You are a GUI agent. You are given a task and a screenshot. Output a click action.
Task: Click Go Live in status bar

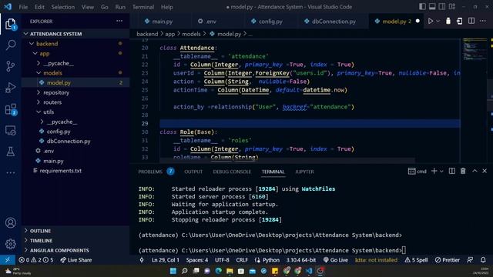point(336,260)
